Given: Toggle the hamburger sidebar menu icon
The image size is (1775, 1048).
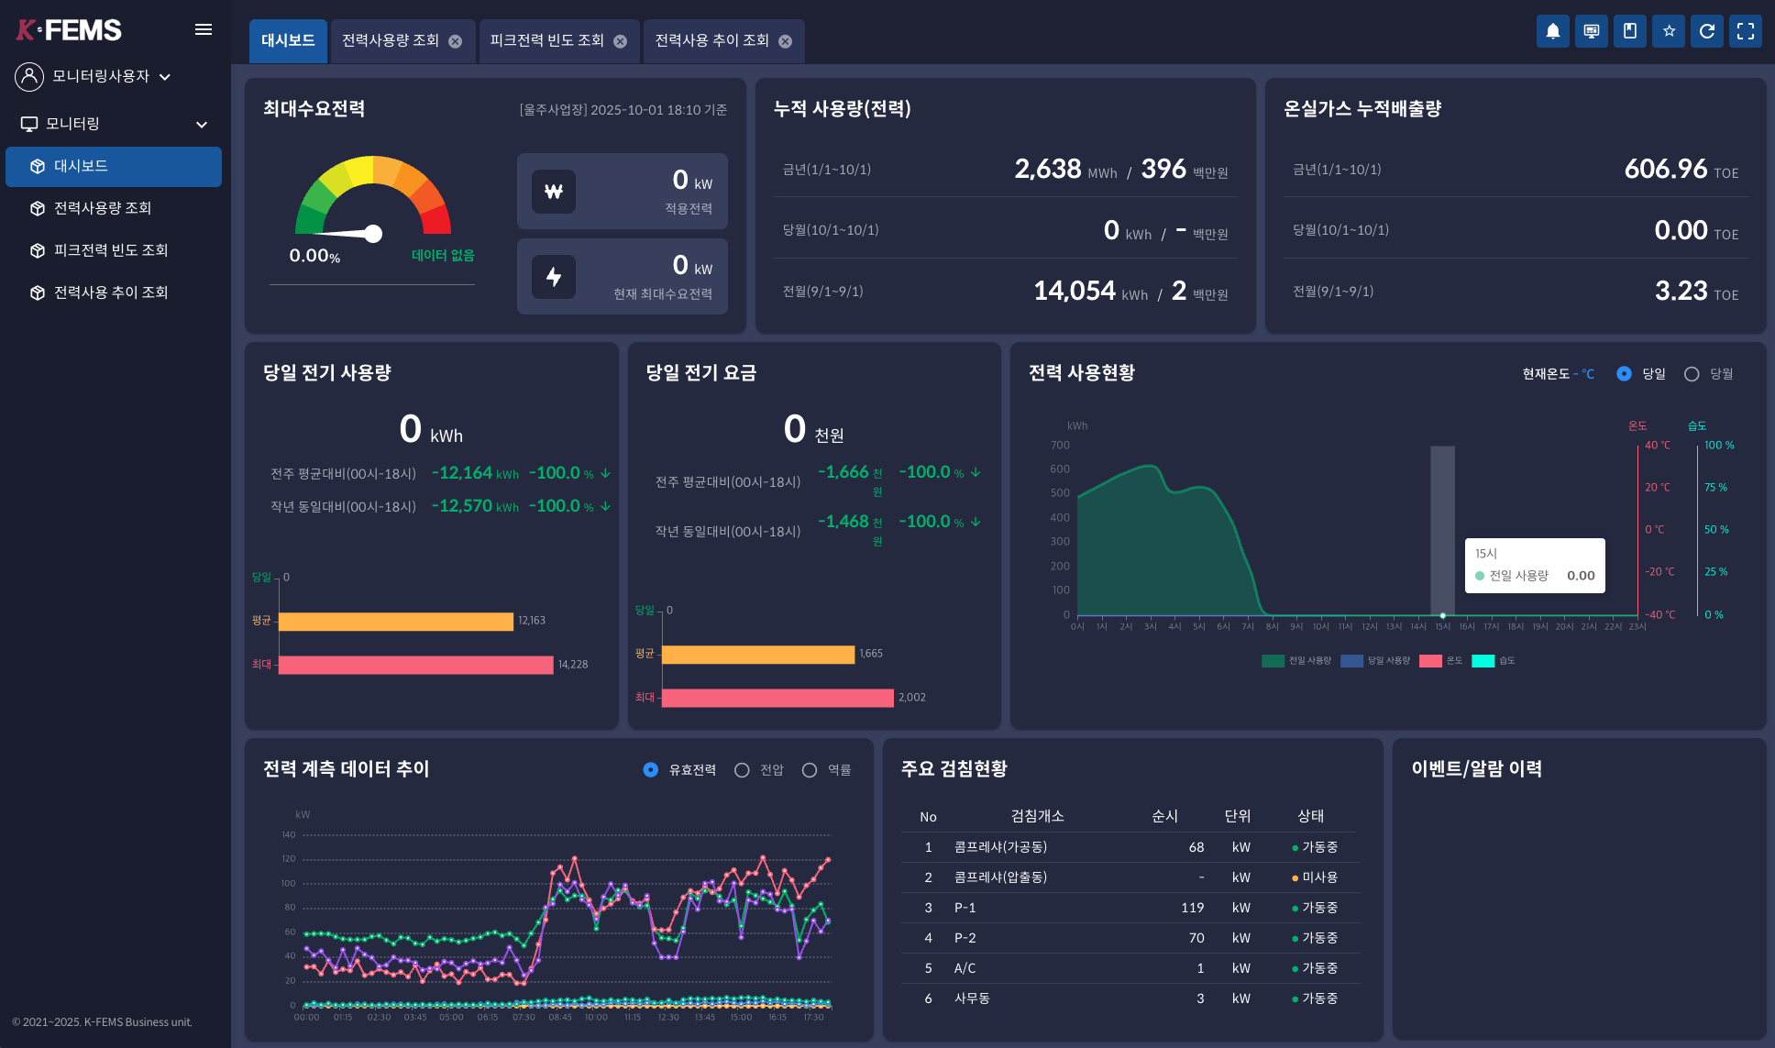Looking at the screenshot, I should pos(204,30).
